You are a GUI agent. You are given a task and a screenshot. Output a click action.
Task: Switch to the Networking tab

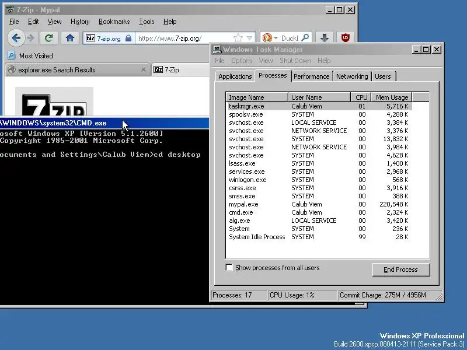(352, 76)
